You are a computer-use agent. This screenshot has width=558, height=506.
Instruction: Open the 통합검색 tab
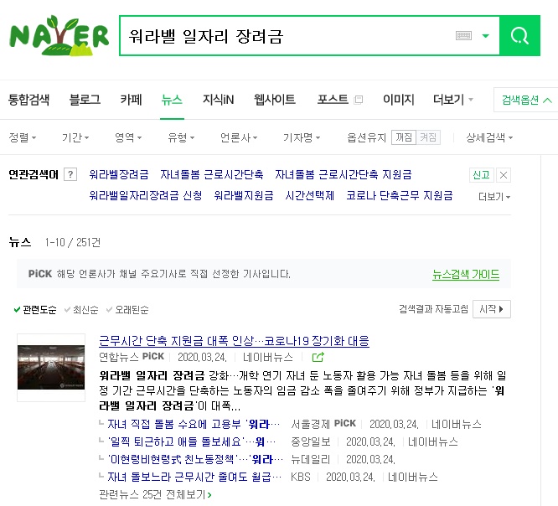(x=28, y=100)
